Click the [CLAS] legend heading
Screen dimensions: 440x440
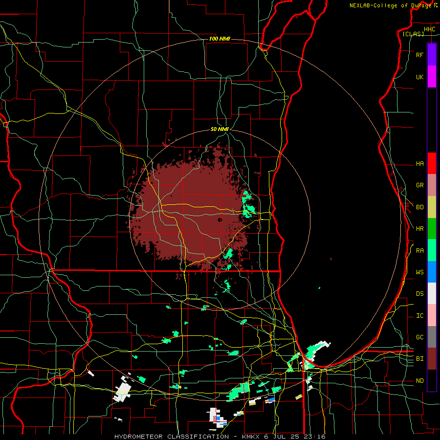click(413, 34)
